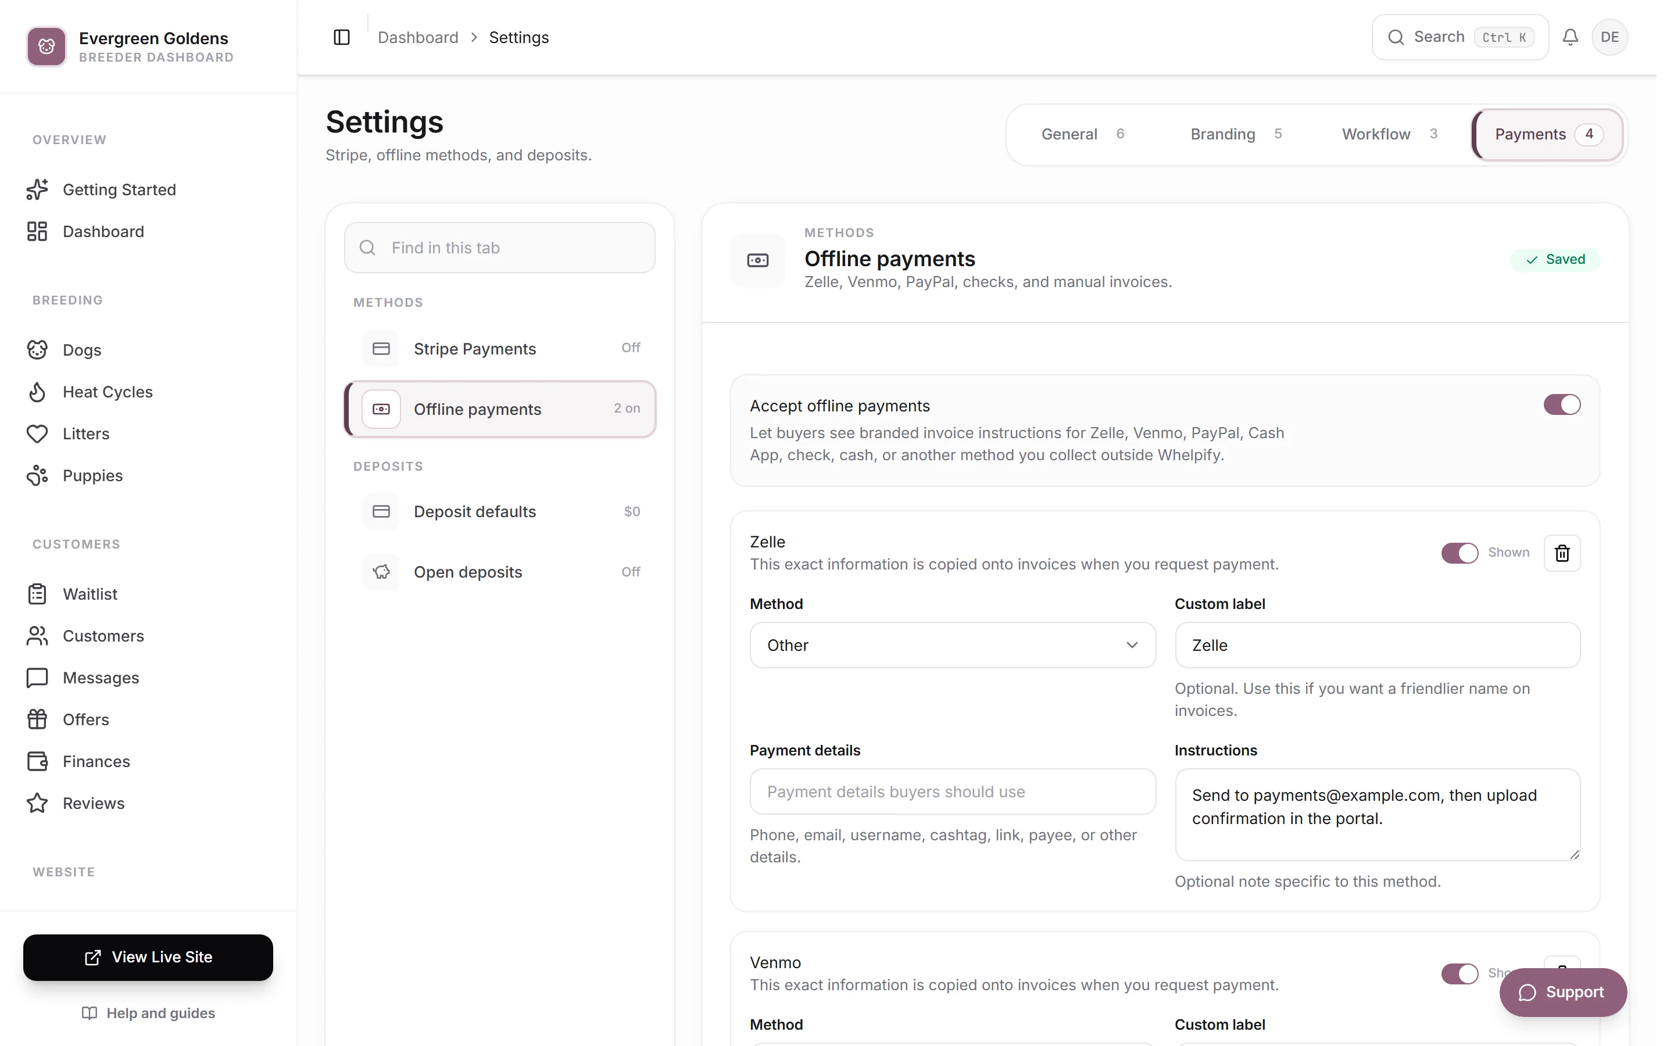Screen dimensions: 1674x1046
Task: Switch to the Workflow tab
Action: [1390, 134]
